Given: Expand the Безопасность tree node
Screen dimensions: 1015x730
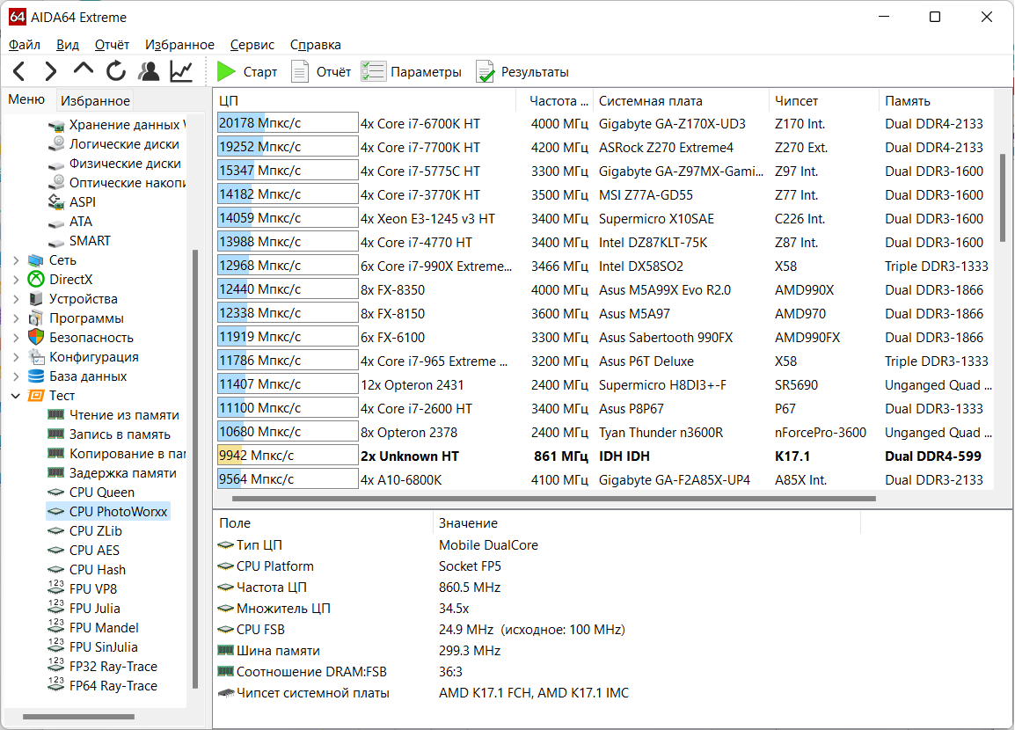Looking at the screenshot, I should 16,338.
